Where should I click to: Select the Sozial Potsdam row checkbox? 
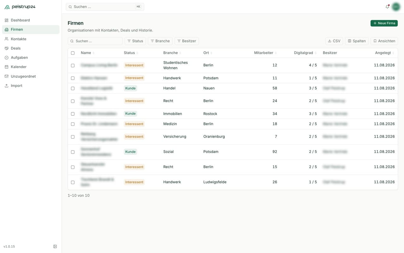73,152
